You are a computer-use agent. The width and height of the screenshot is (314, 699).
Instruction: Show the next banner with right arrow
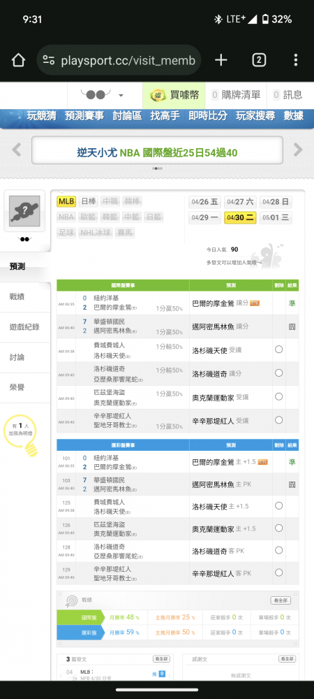tap(298, 150)
